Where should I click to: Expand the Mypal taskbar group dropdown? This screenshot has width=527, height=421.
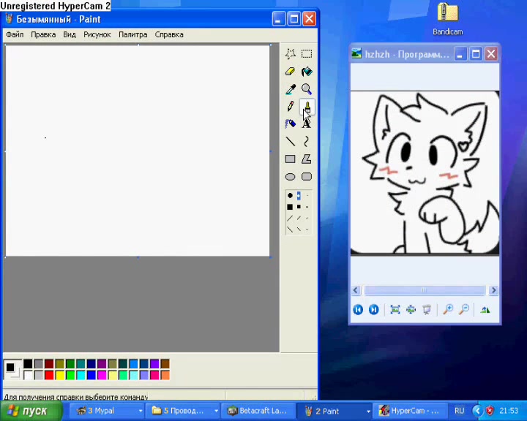click(x=141, y=411)
